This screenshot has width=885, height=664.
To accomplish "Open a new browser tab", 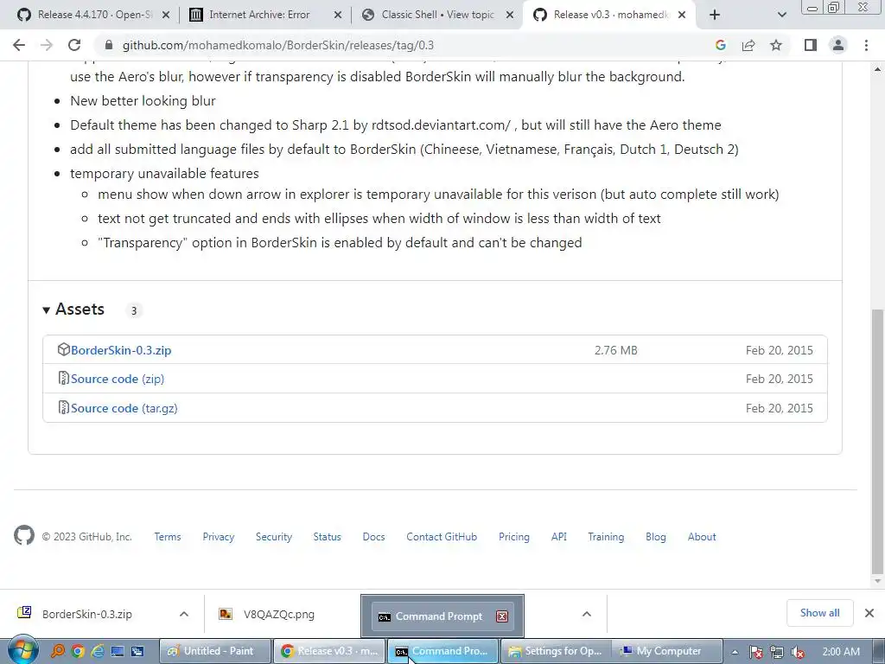I will click(715, 15).
